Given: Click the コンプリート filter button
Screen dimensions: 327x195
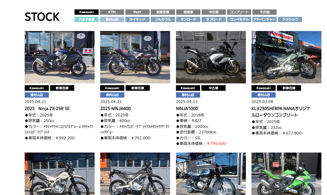Looking at the screenshot, I should pos(239,12).
